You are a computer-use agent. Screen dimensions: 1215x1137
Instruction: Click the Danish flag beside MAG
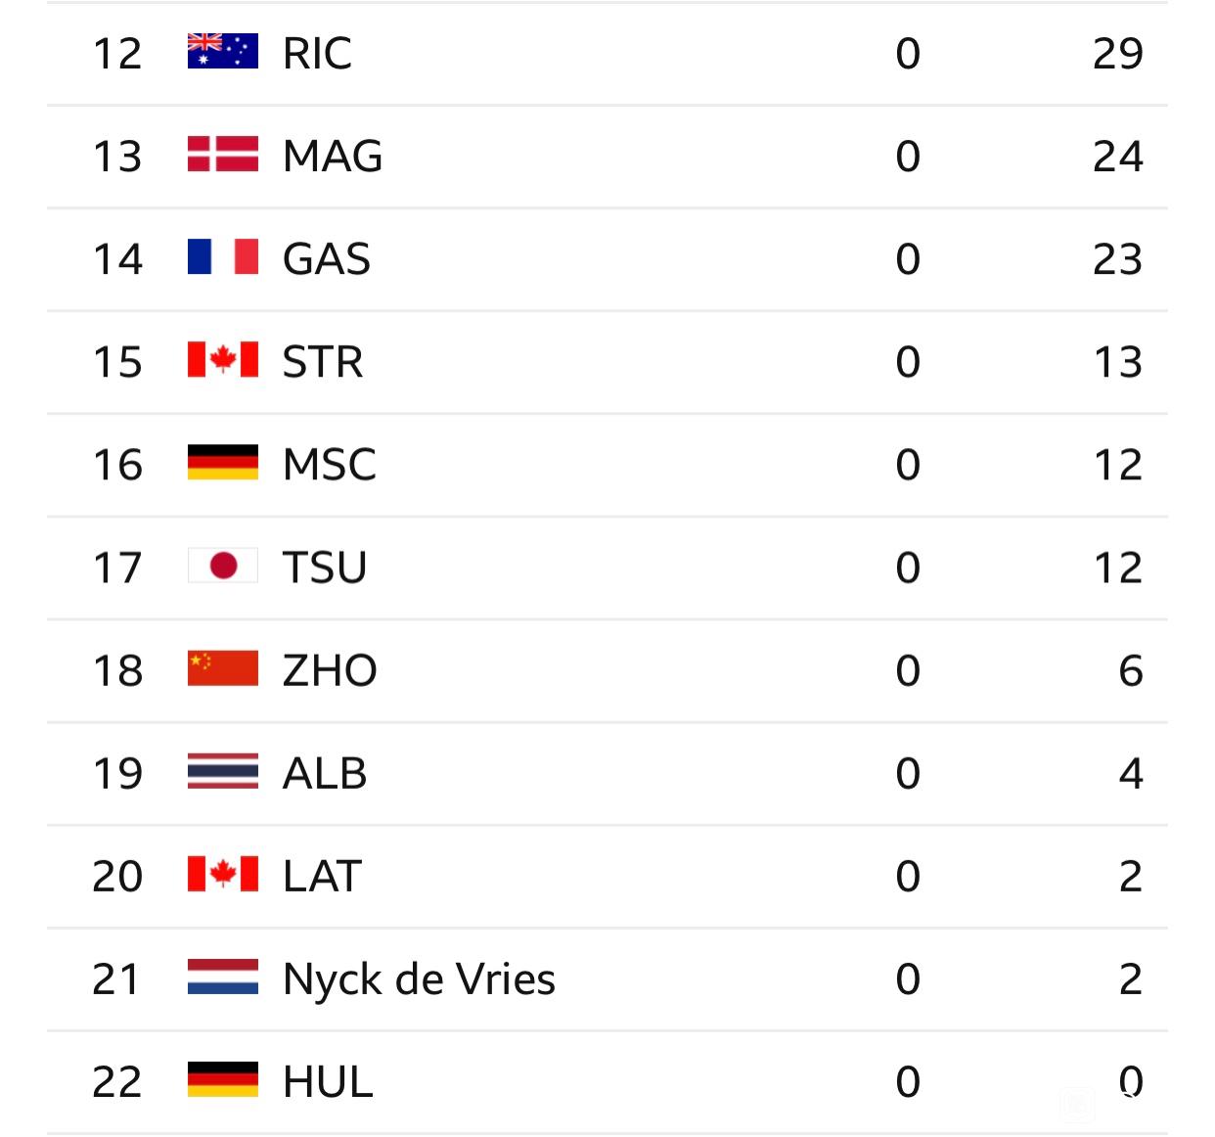coord(223,154)
